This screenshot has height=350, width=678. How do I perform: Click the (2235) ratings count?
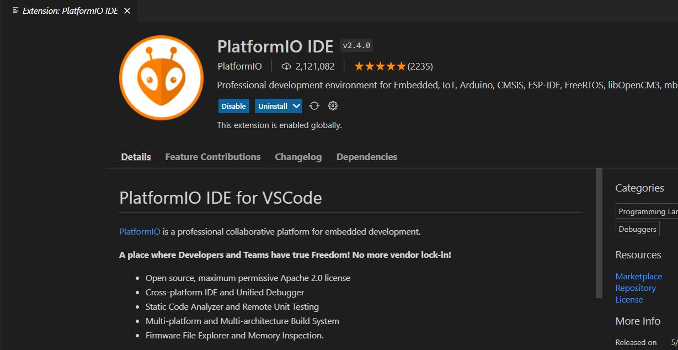click(420, 66)
